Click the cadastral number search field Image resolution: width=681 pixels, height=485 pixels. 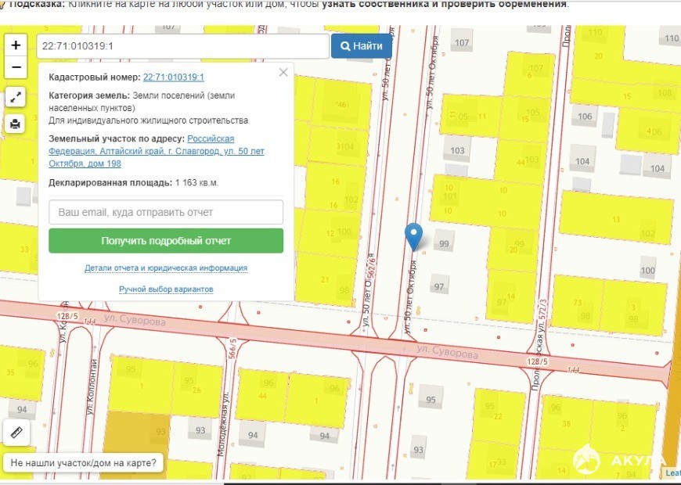(182, 46)
